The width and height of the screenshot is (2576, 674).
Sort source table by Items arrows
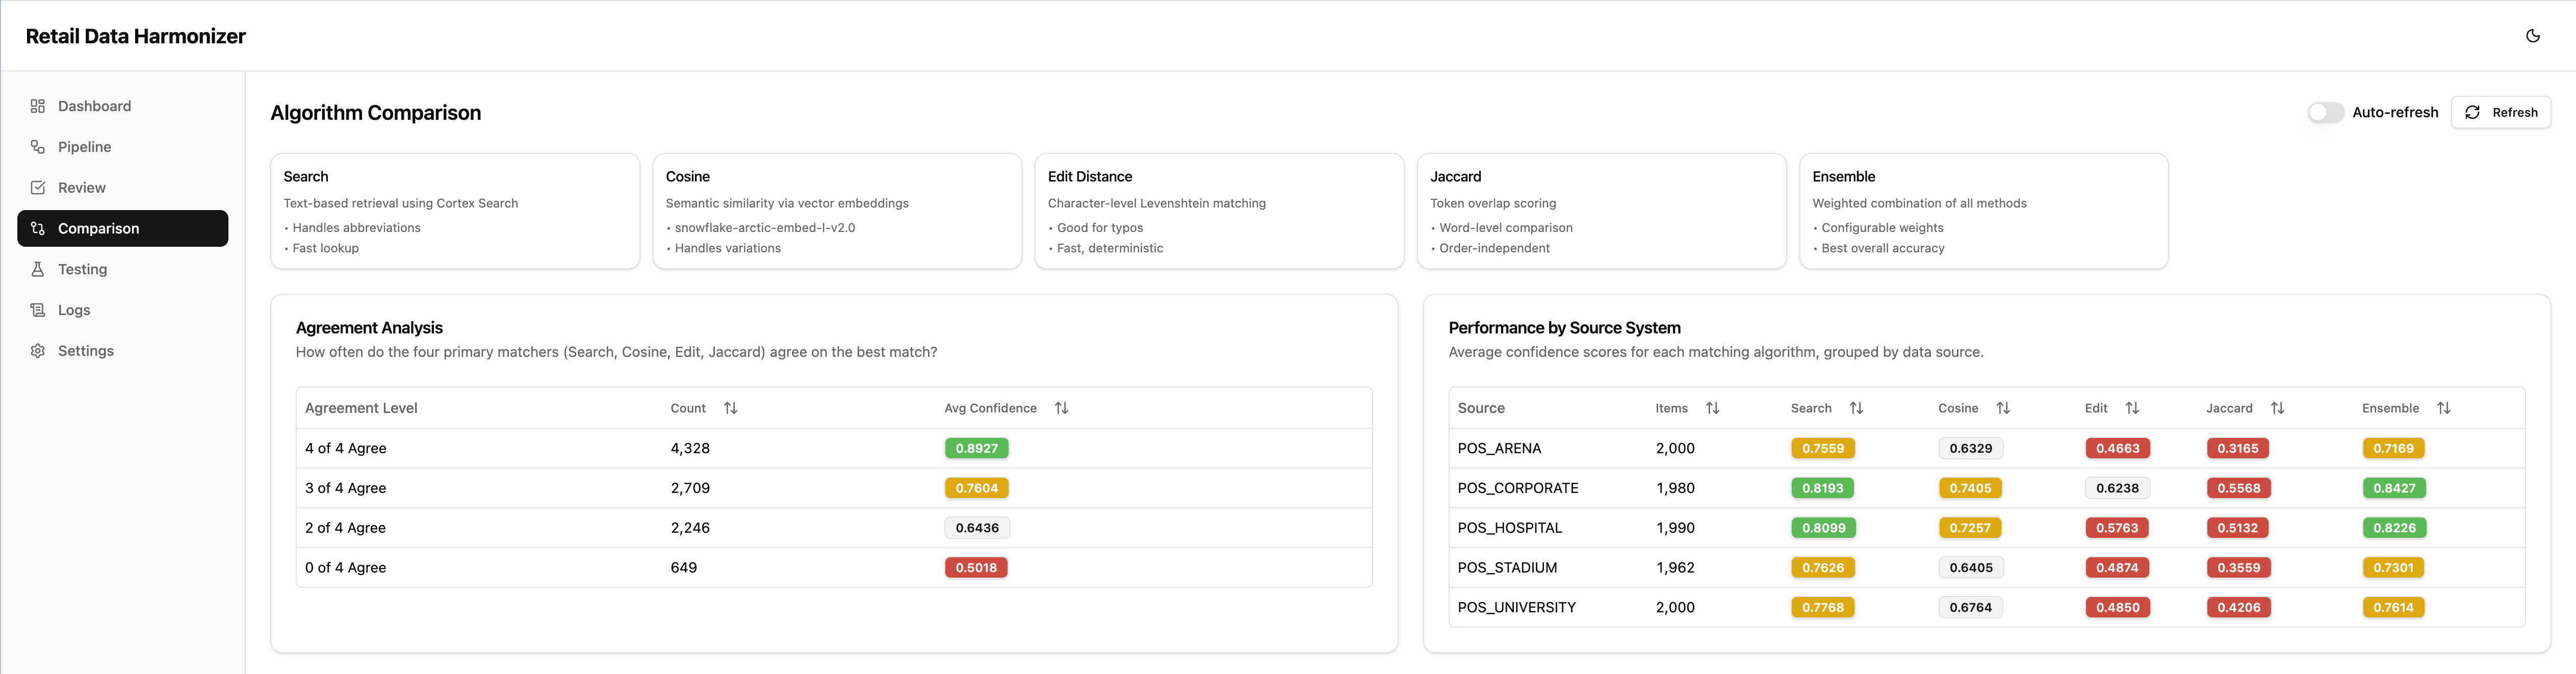coord(1713,408)
